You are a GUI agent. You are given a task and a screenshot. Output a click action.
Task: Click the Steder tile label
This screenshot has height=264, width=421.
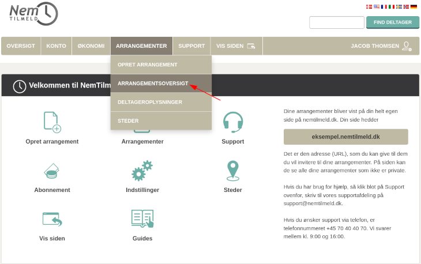(x=233, y=190)
